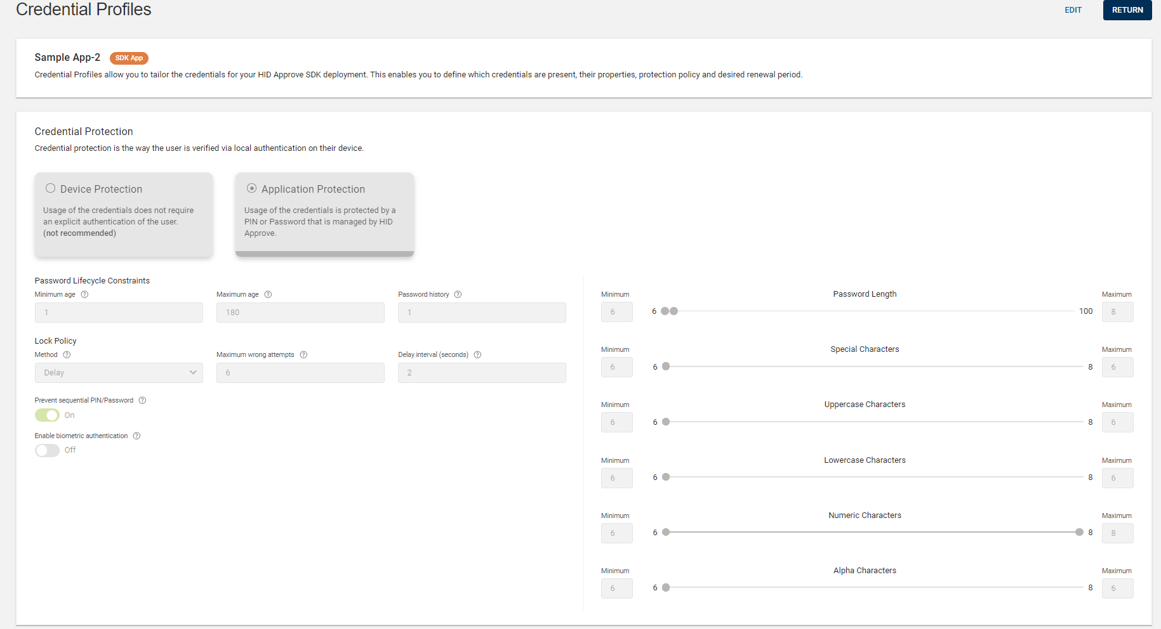Image resolution: width=1161 pixels, height=629 pixels.
Task: Select the Application Protection option
Action: coord(252,188)
